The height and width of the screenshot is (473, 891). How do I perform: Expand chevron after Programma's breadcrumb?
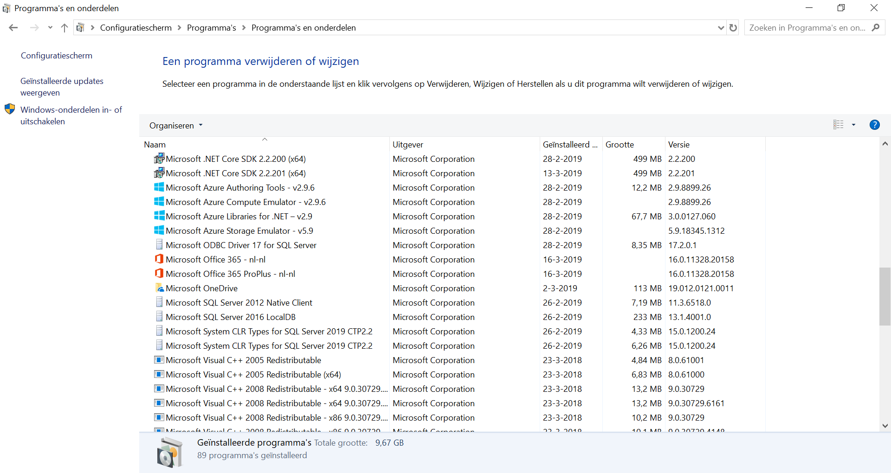pyautogui.click(x=244, y=28)
